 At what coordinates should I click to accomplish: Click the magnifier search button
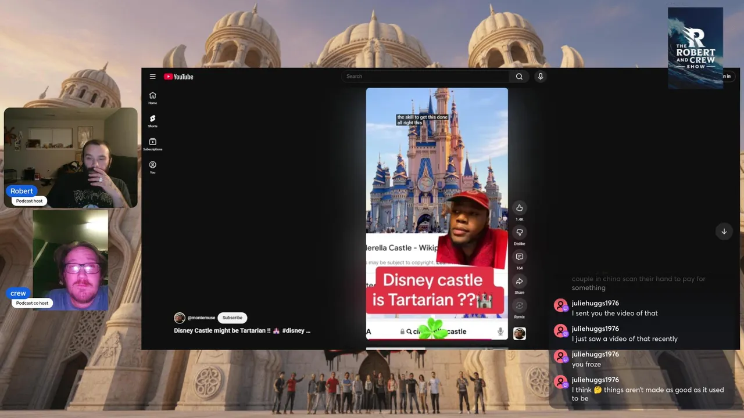point(519,77)
